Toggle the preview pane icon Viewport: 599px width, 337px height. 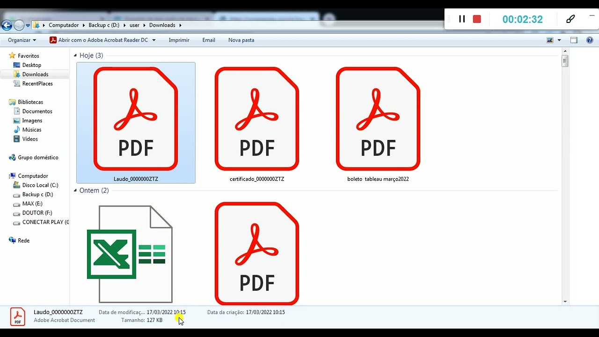pos(574,40)
